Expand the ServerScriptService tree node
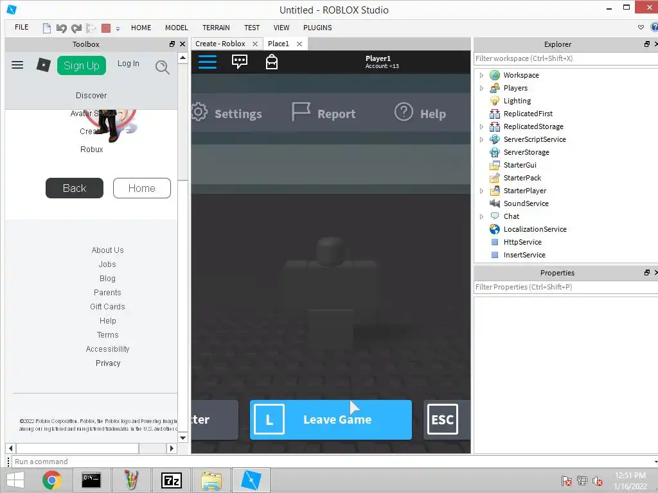 481,139
